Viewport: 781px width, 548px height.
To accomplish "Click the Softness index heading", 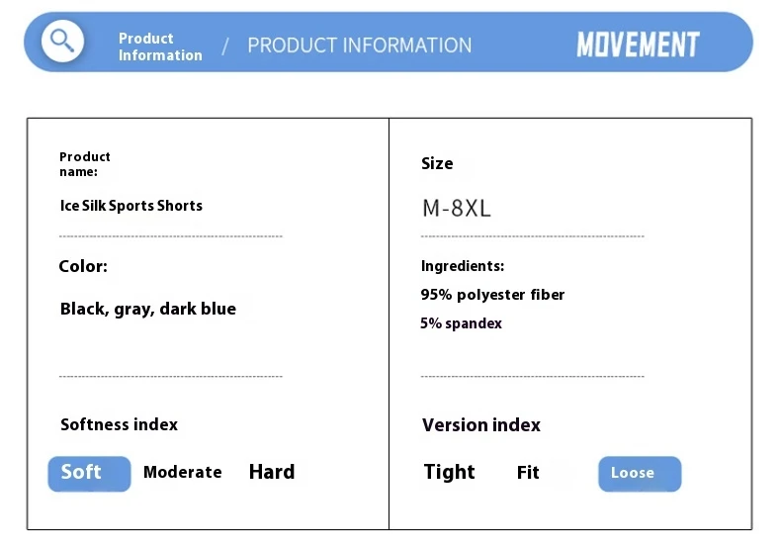I will pyautogui.click(x=119, y=424).
